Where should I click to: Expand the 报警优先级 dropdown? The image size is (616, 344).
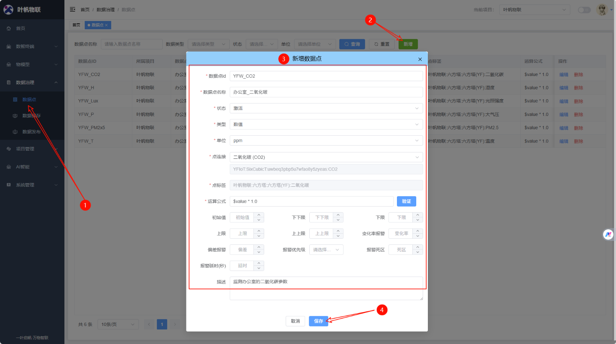point(326,250)
